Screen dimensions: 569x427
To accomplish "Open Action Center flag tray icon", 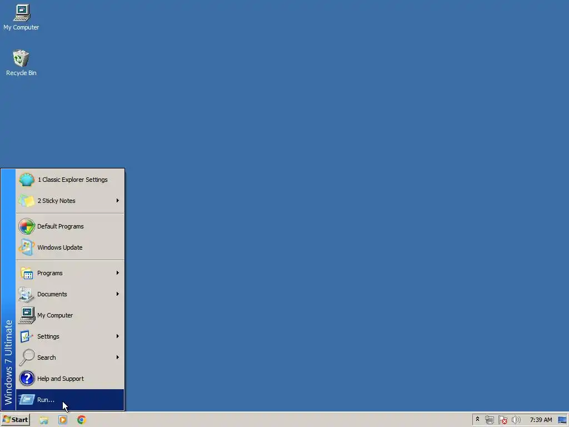I will coord(502,420).
